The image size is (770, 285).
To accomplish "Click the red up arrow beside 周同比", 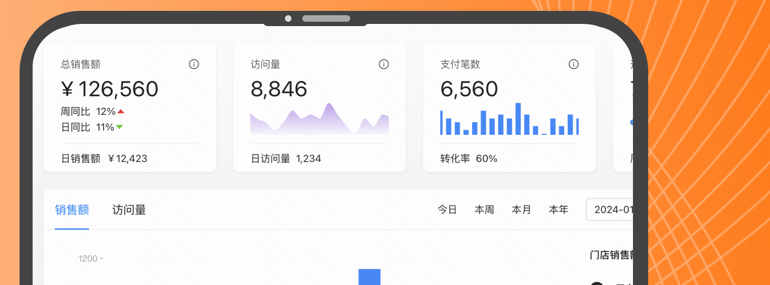I will (121, 111).
